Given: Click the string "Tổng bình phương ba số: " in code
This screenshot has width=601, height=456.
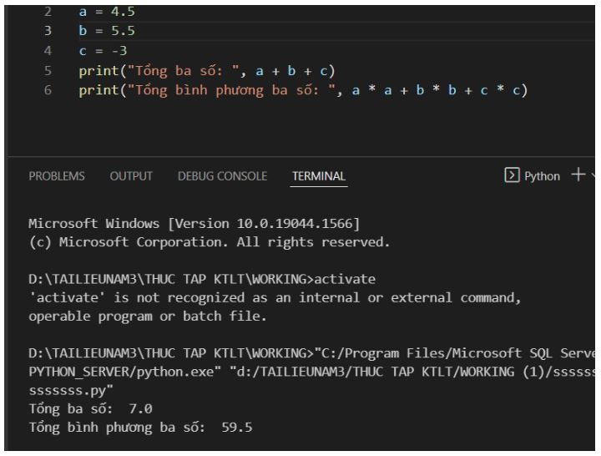Looking at the screenshot, I should [x=231, y=90].
